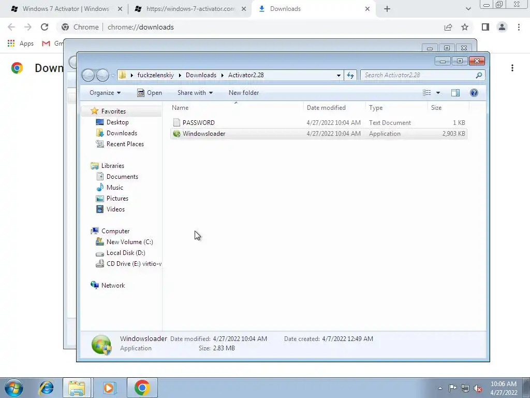530x398 pixels.
Task: Open Music library
Action: (x=114, y=188)
